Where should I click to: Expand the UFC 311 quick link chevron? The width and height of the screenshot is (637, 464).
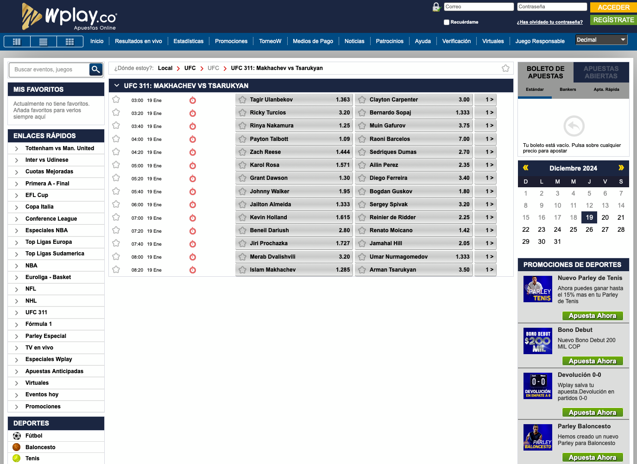pyautogui.click(x=17, y=312)
